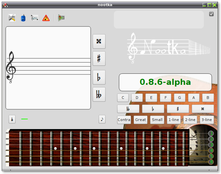Open settings with the wrench-and-score icon

(x=12, y=18)
